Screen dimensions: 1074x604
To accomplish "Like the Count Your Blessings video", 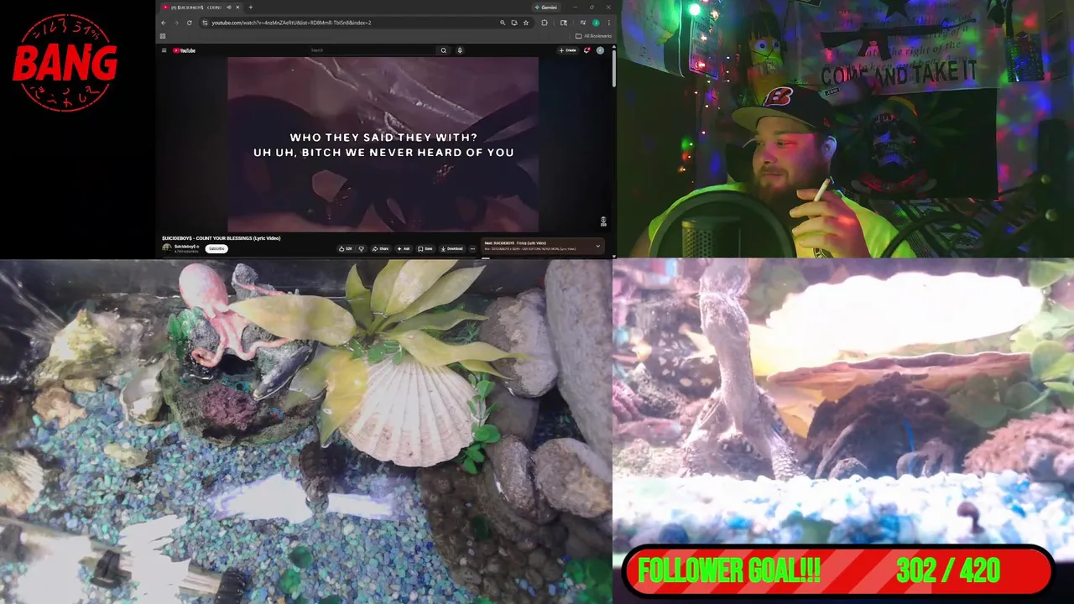I will 346,248.
